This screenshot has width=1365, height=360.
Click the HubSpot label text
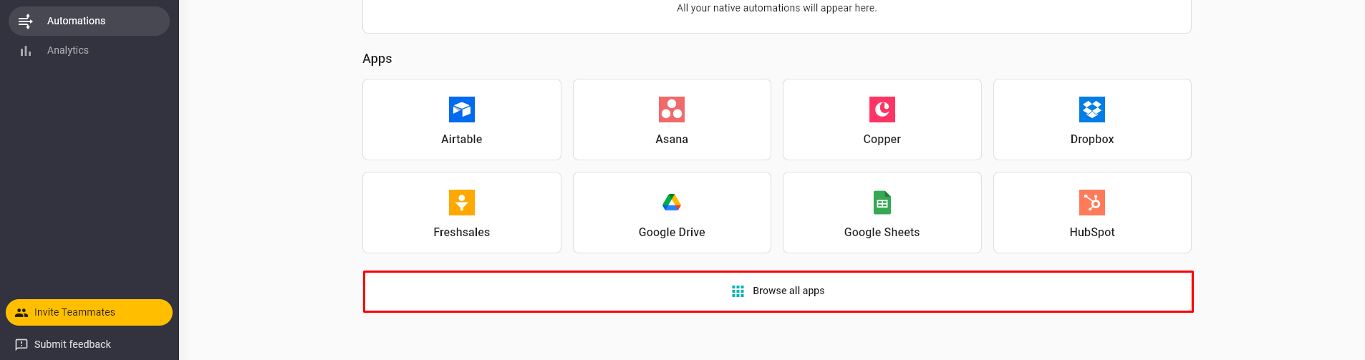[1092, 232]
